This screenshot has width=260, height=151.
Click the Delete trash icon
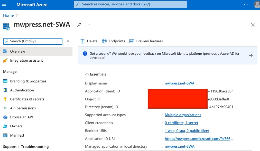(x=82, y=41)
